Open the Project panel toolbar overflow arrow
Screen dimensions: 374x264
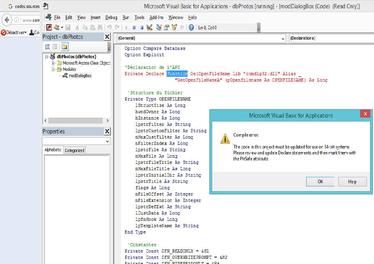click(x=109, y=47)
